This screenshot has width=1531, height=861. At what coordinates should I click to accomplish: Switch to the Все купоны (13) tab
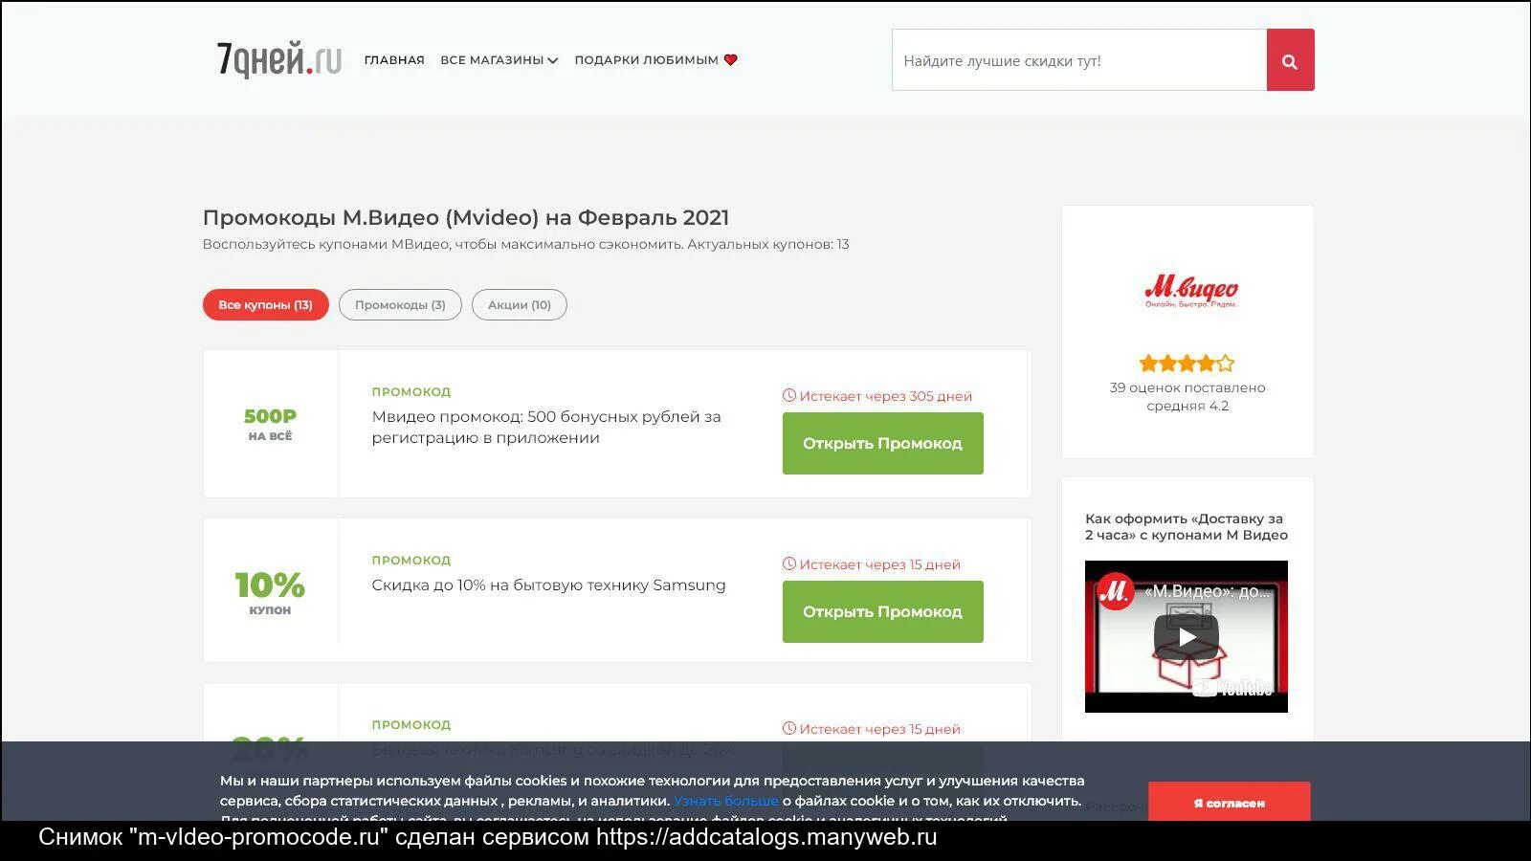265,304
